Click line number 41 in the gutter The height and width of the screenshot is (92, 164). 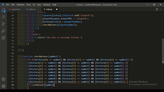click(13, 56)
